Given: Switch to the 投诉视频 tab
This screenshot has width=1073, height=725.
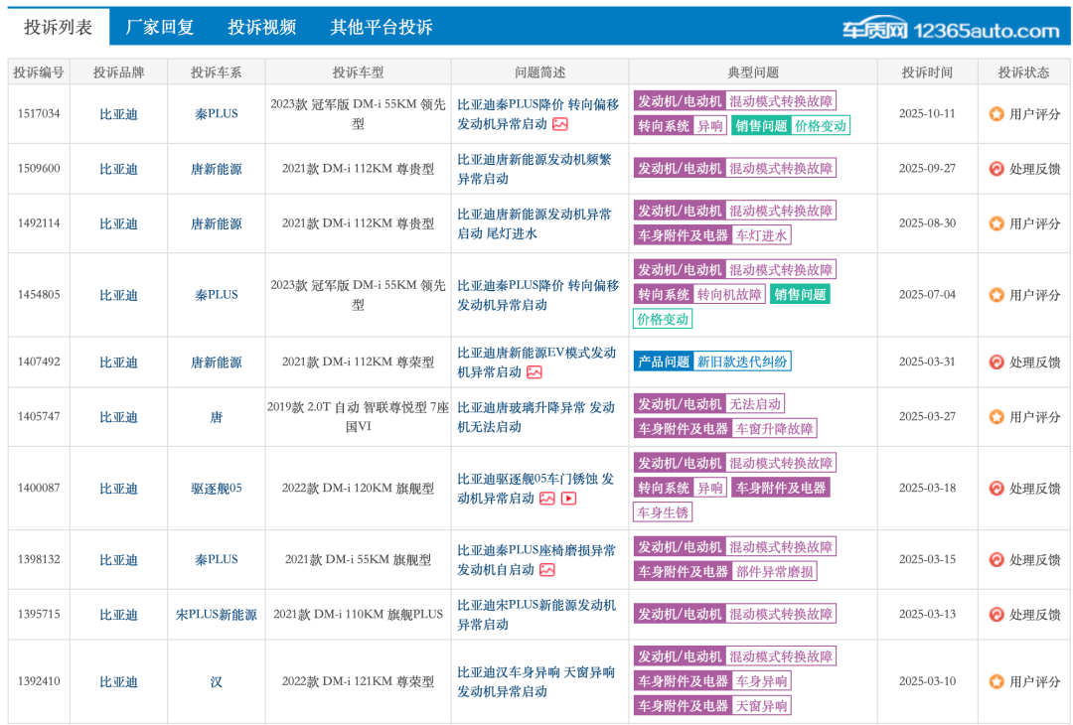Looking at the screenshot, I should click(x=261, y=27).
